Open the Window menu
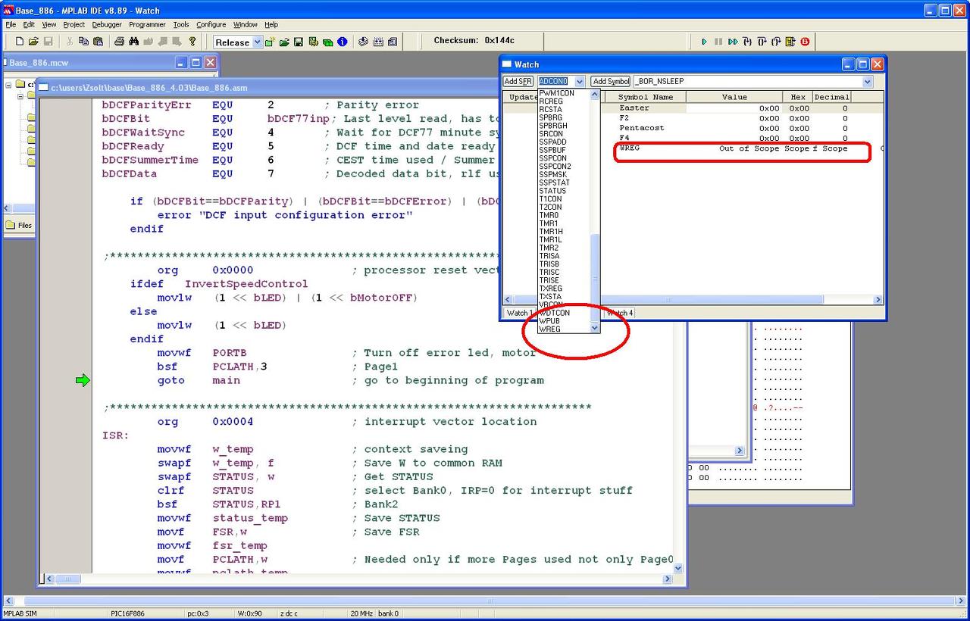Screen dimensions: 970x621 click(245, 24)
